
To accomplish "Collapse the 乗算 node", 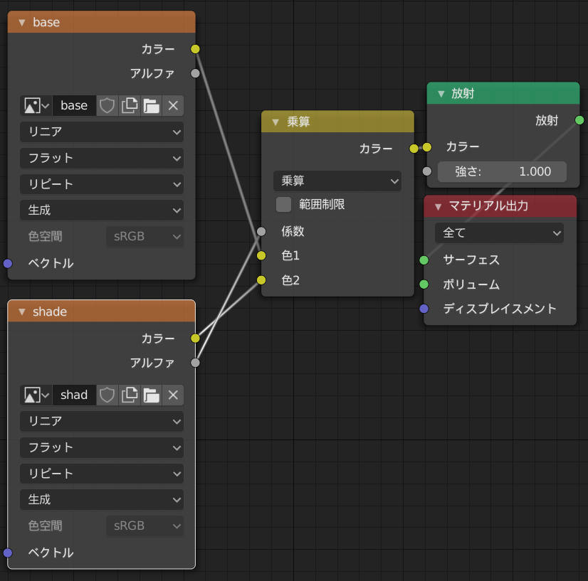I will point(275,122).
